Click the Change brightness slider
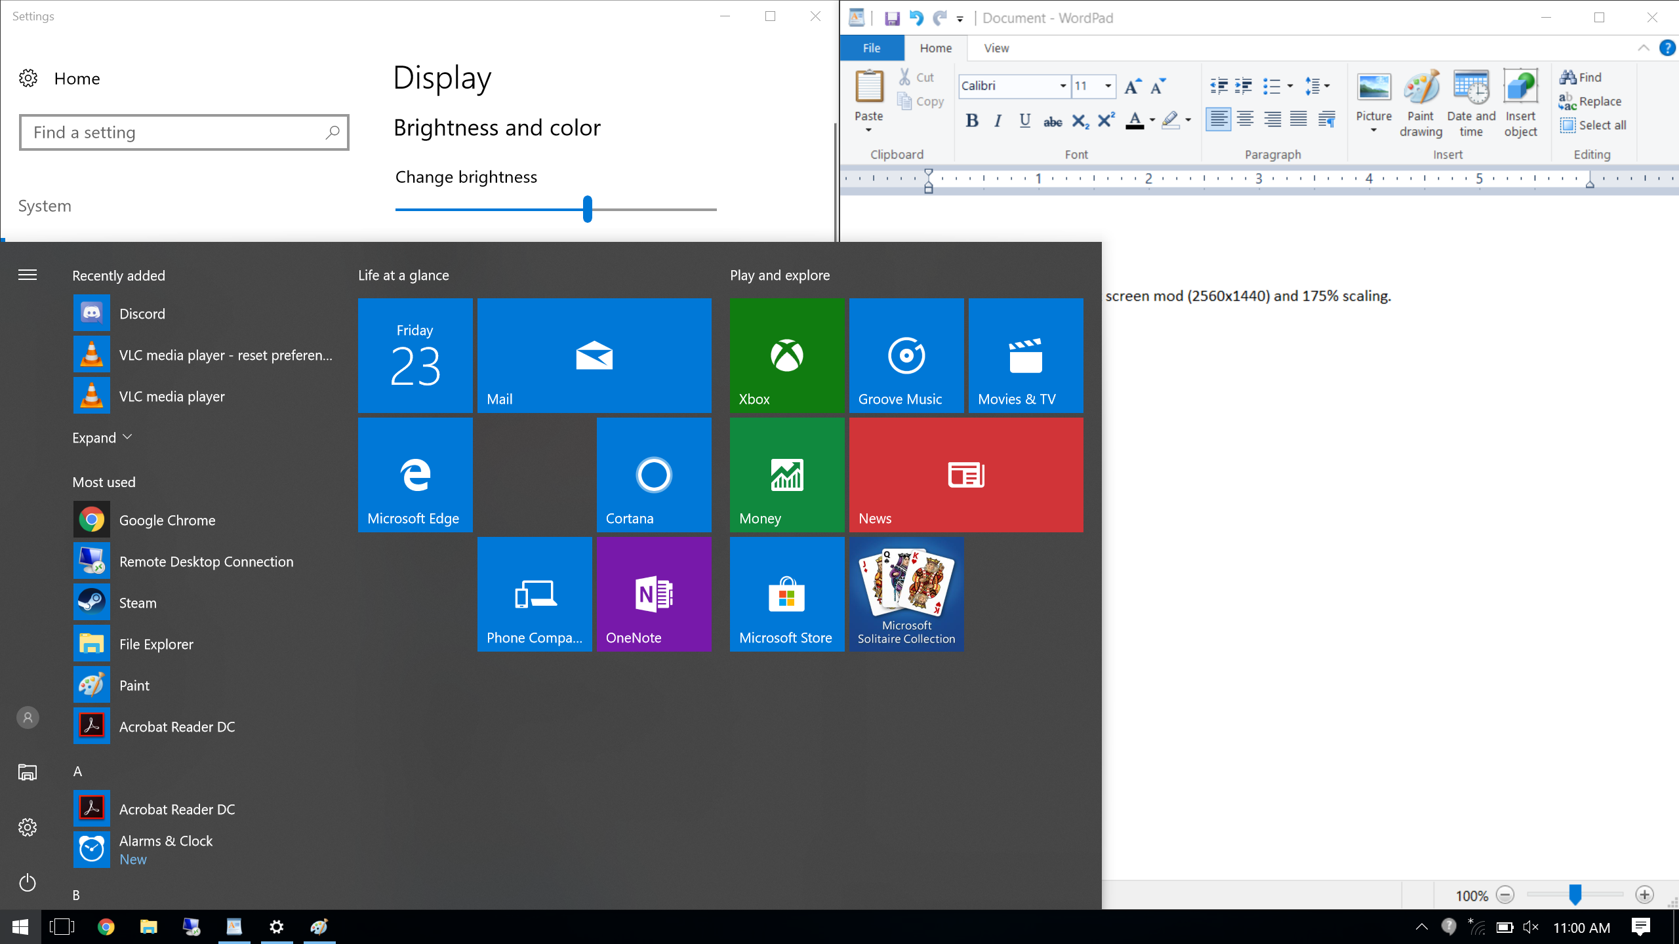The height and width of the screenshot is (944, 1679). pyautogui.click(x=588, y=209)
